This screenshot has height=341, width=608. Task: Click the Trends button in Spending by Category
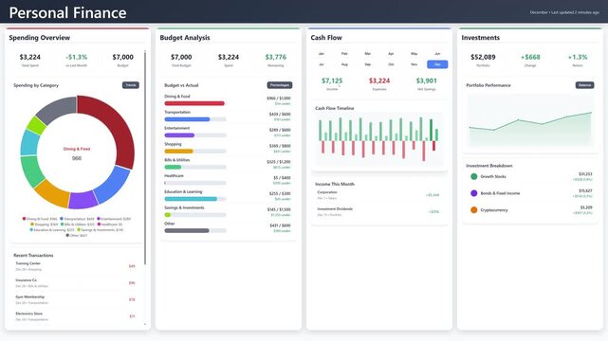pos(131,85)
